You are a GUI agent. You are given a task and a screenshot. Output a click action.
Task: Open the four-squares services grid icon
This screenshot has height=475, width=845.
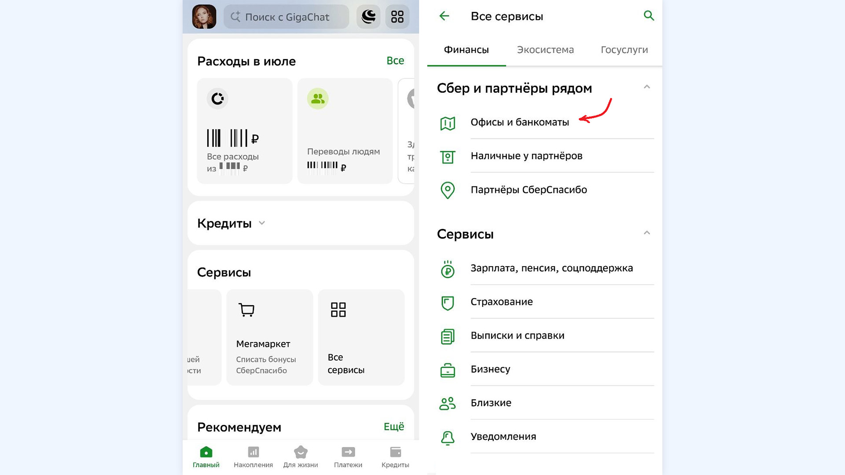[397, 17]
